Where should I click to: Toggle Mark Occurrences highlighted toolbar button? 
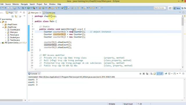coord(66,8)
